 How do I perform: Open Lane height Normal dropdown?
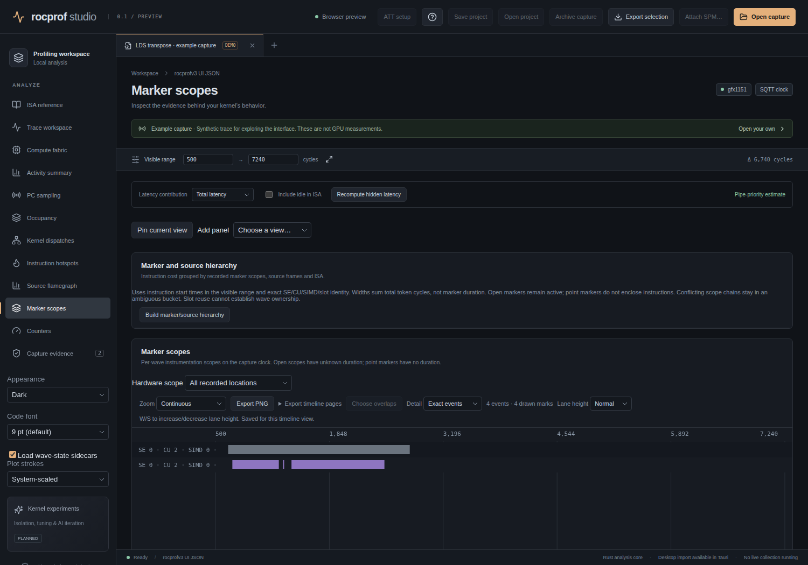coord(611,404)
